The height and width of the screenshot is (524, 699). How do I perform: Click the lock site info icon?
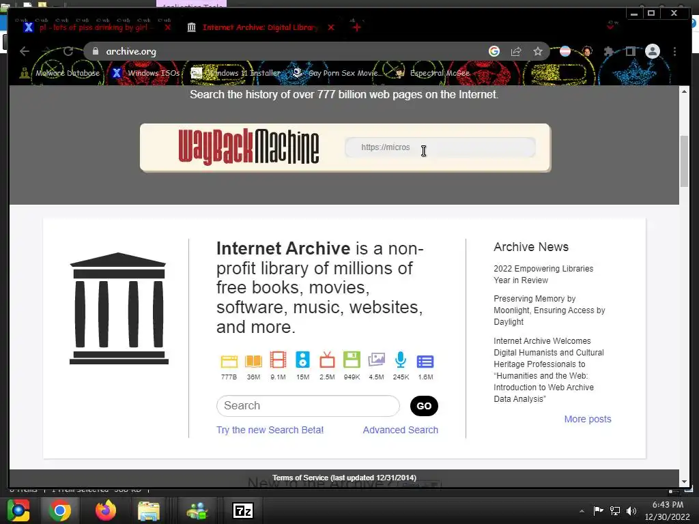click(96, 51)
